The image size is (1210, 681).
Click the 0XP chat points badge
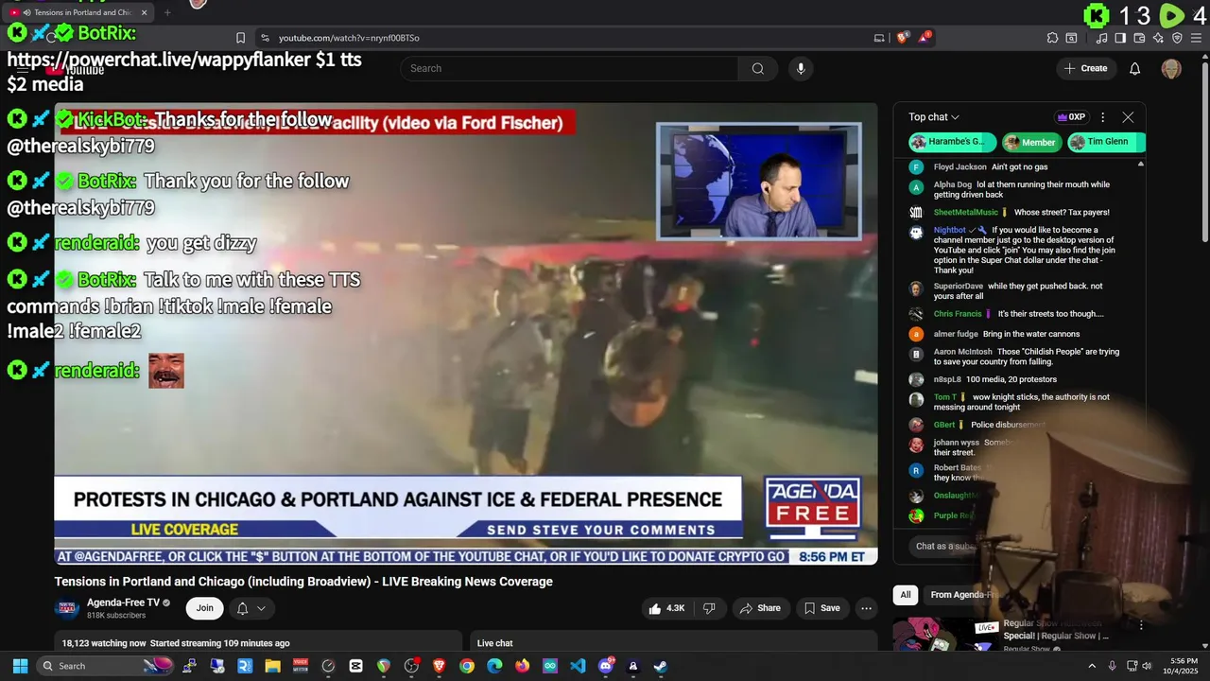(x=1071, y=117)
